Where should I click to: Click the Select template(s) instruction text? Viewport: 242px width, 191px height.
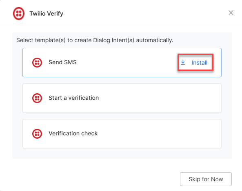point(95,40)
